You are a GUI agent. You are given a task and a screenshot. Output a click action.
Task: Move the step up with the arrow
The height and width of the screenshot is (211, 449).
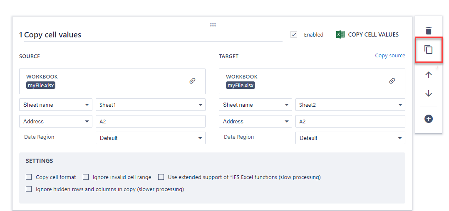click(429, 75)
